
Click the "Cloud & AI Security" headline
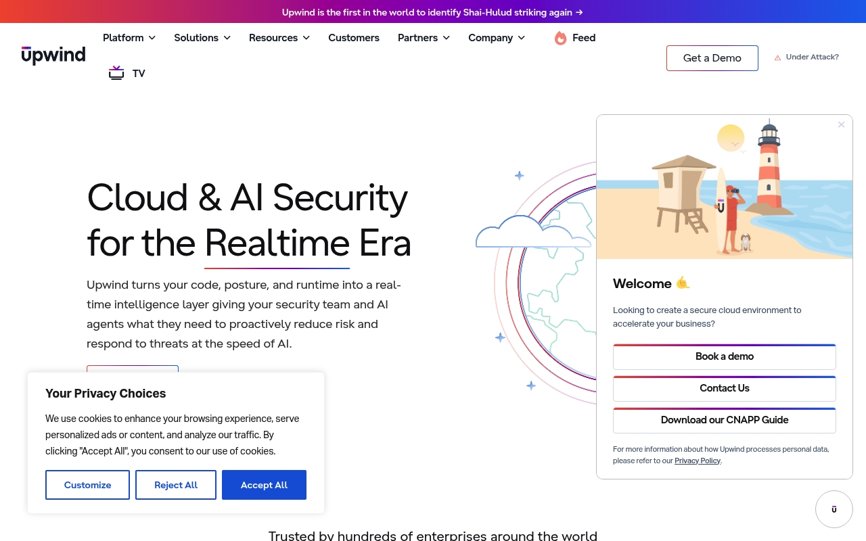click(x=248, y=197)
